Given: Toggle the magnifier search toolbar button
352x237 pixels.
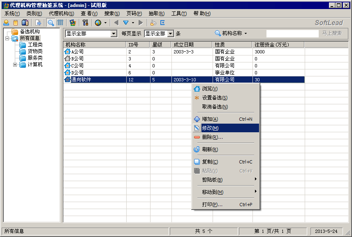Looking at the screenshot, I should pyautogui.click(x=51, y=23).
